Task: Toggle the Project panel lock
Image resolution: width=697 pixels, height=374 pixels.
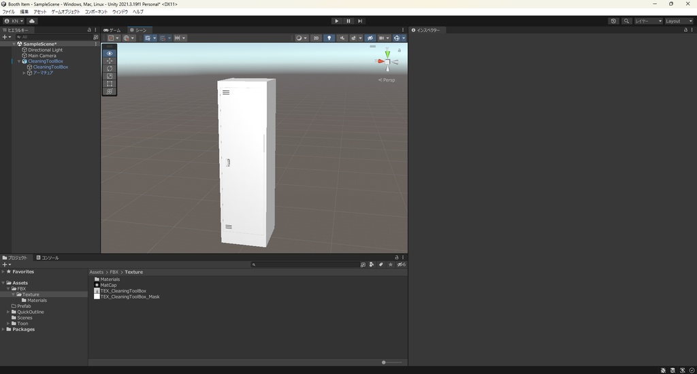Action: 397,257
